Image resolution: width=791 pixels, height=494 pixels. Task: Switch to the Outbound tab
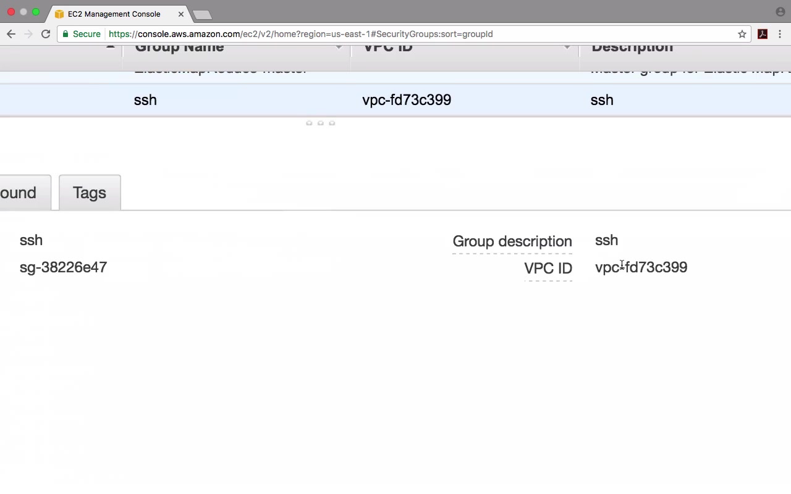coord(23,193)
